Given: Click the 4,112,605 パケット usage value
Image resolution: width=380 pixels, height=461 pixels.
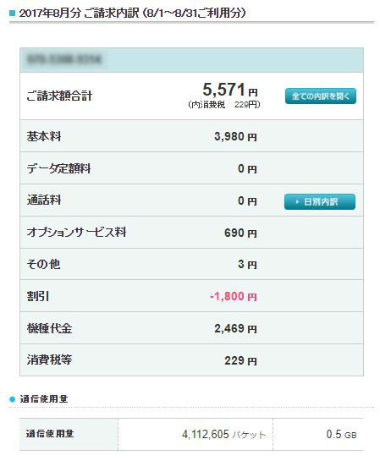Looking at the screenshot, I should (223, 434).
